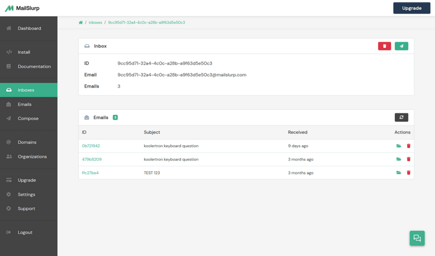Refresh the emails list
Viewport: 435px width, 256px height.
pos(401,117)
